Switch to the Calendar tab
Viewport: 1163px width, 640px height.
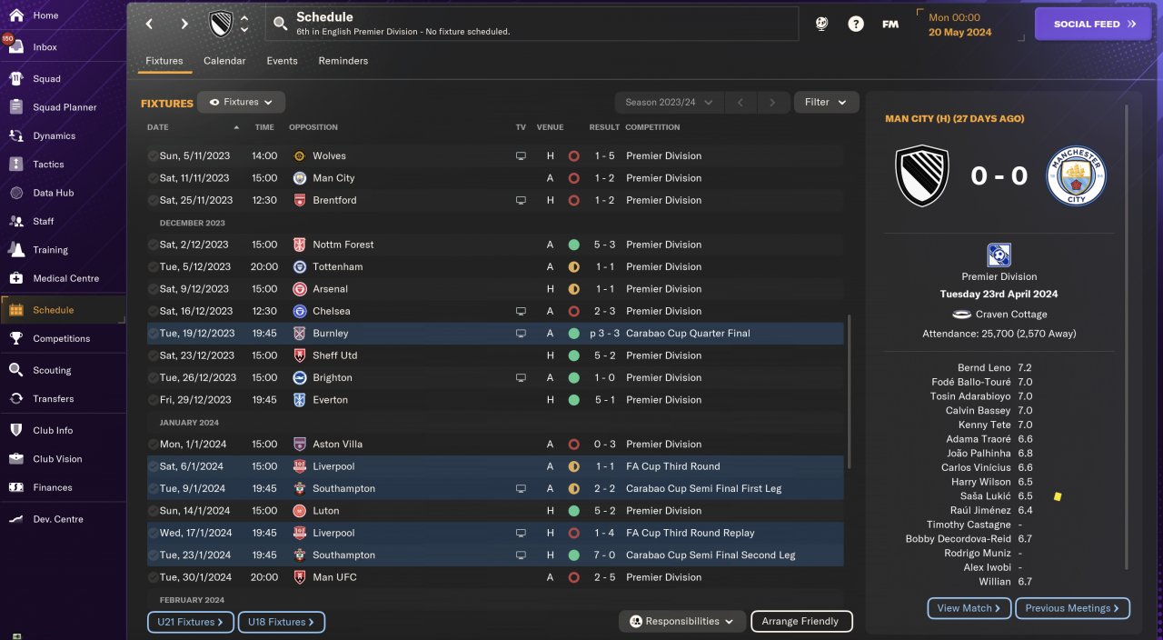pyautogui.click(x=224, y=61)
